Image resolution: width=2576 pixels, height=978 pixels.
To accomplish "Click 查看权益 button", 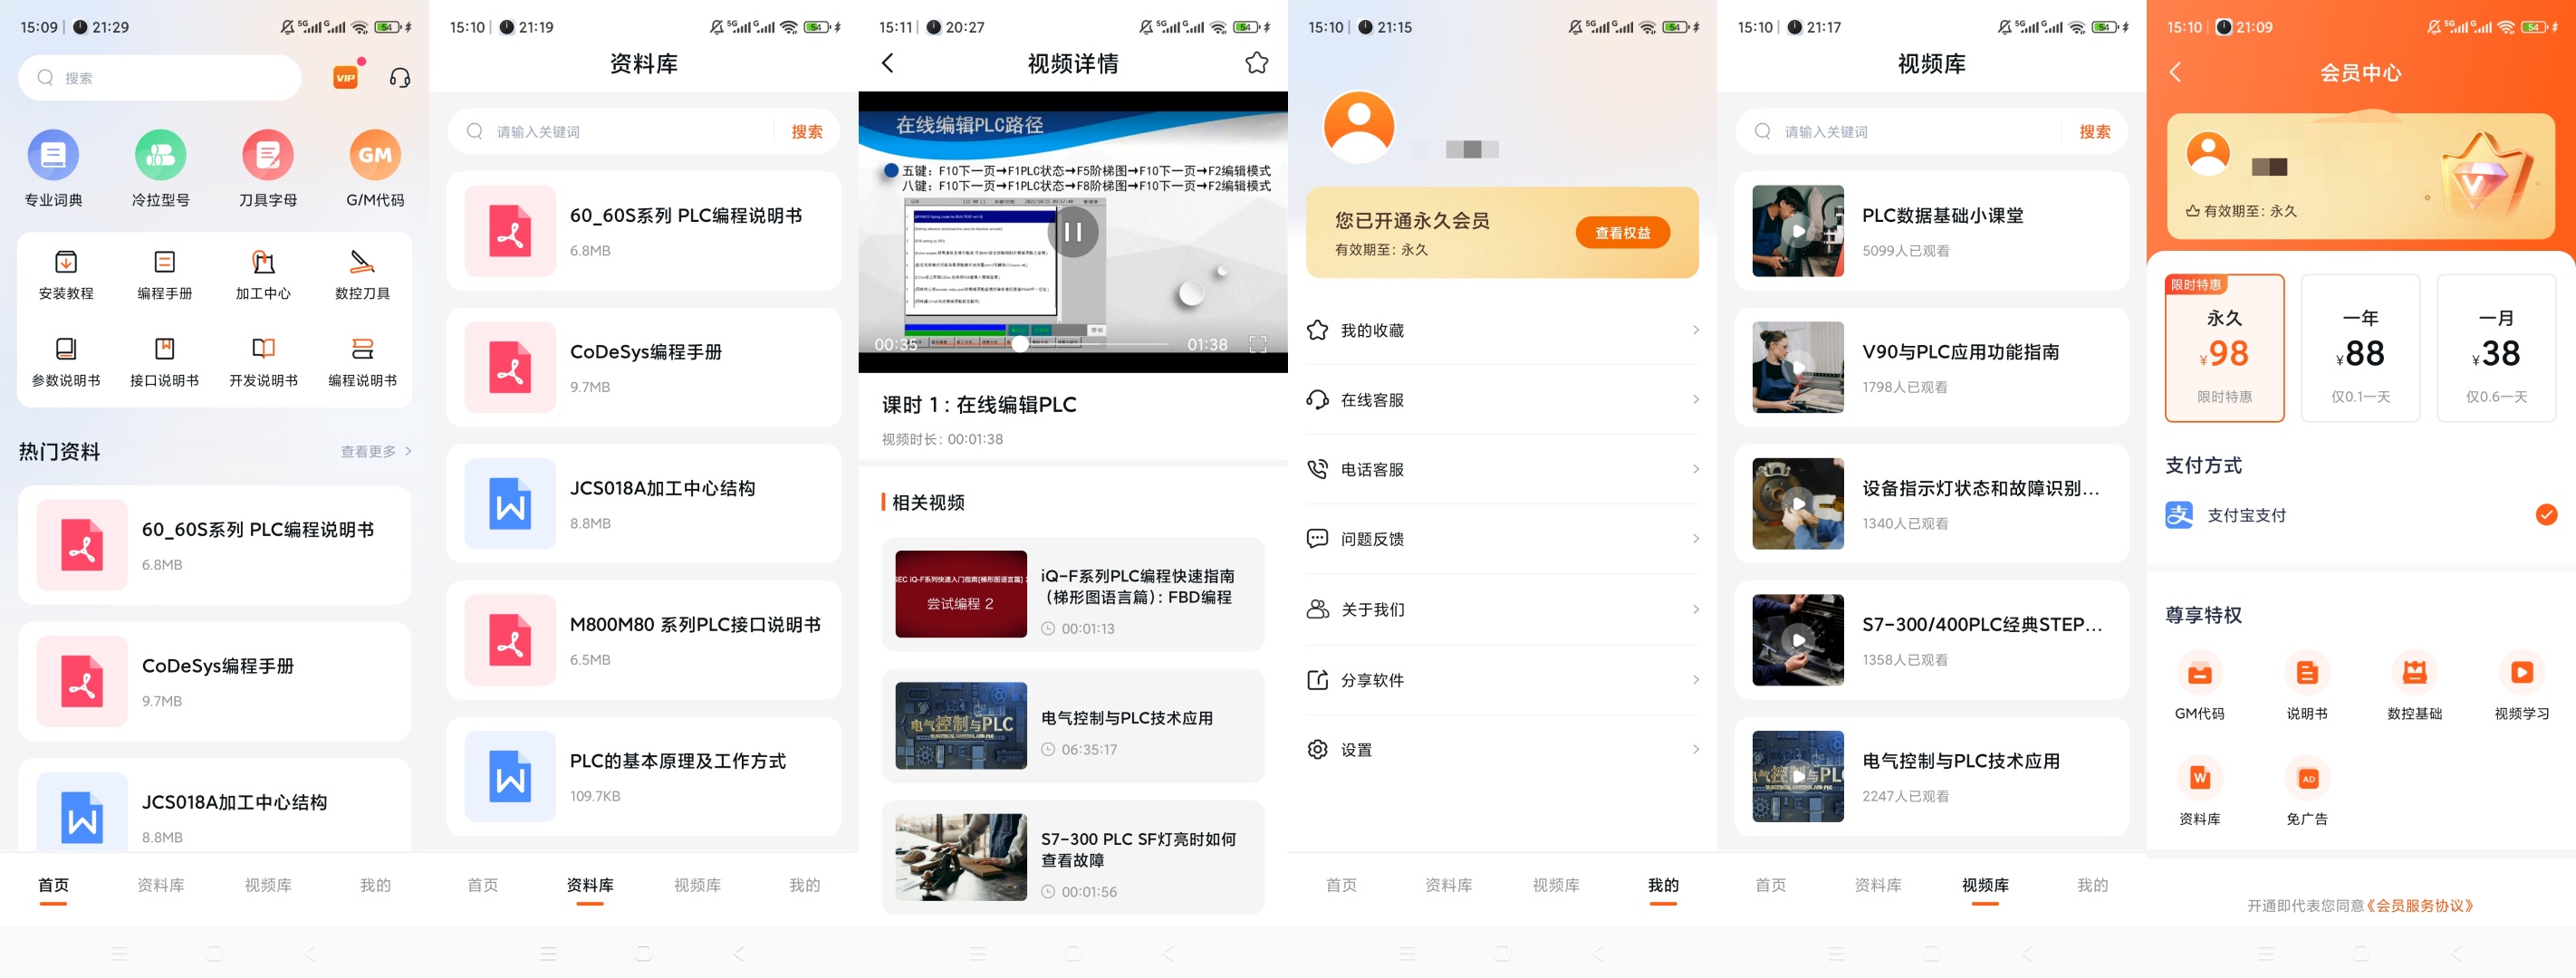I will point(1622,233).
